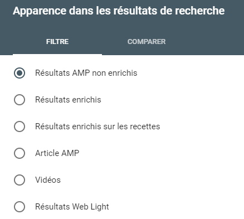The height and width of the screenshot is (219, 244).
Task: Choose the Résultats Web Light radio button
Action: coord(19,207)
